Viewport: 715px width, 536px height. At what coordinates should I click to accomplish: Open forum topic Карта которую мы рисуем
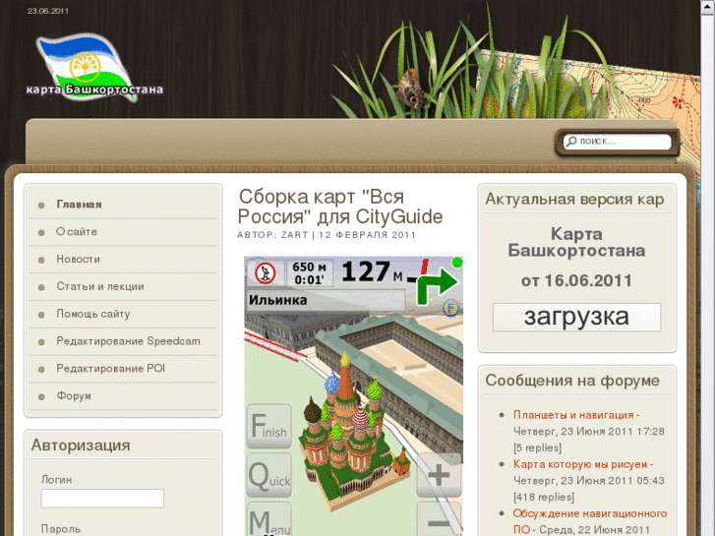(580, 464)
